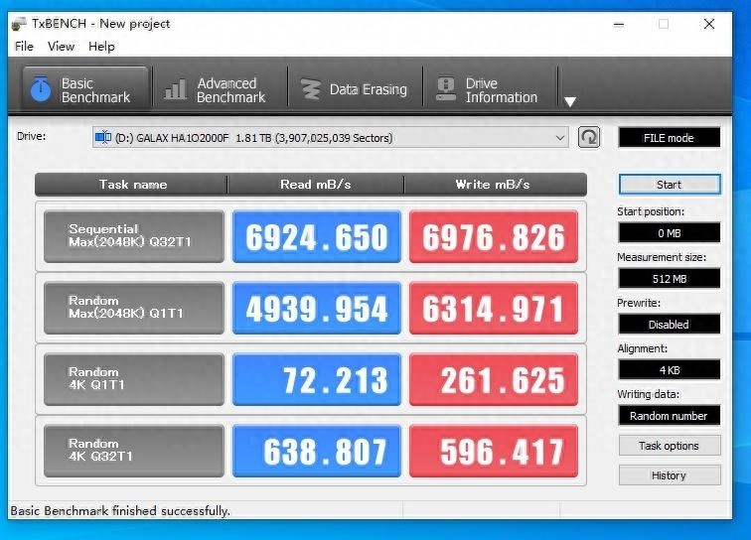Click the drive icon beside (D:) GALAX
Screen dimensions: 751x540
click(x=103, y=137)
